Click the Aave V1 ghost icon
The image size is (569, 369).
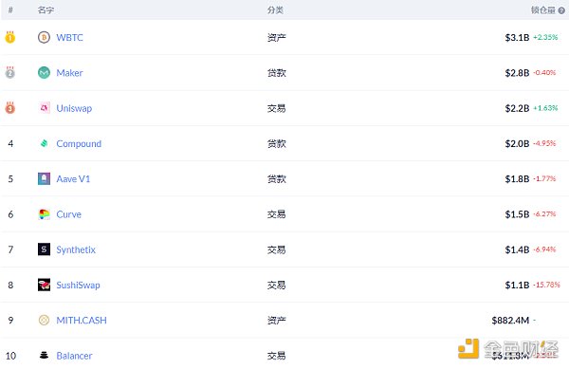coord(44,179)
